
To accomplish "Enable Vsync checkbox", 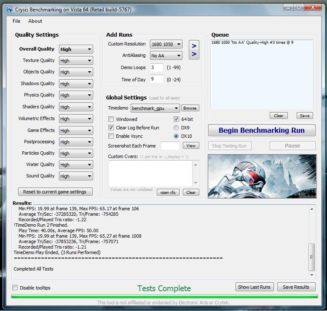I will tap(111, 136).
